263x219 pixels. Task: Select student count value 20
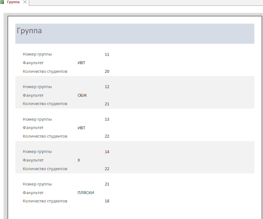click(x=107, y=72)
